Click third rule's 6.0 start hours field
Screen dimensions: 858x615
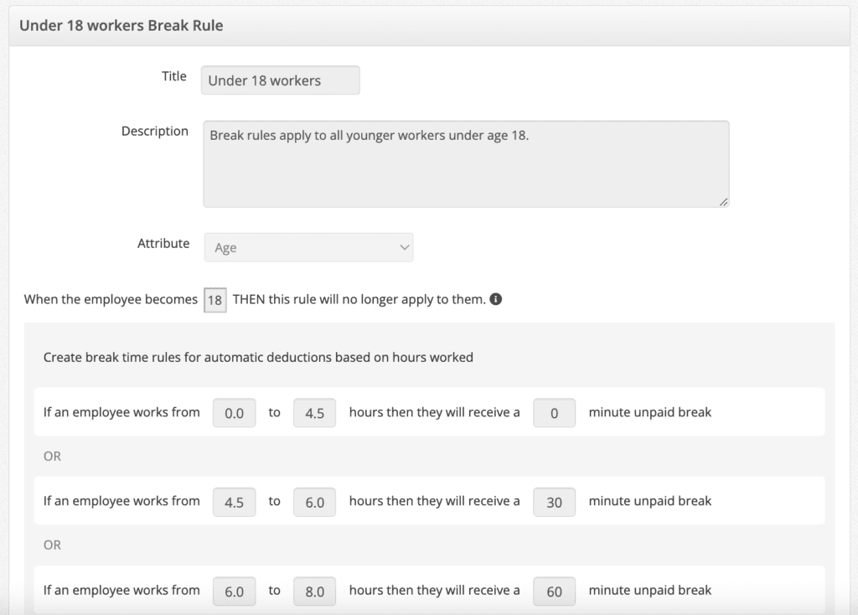pyautogui.click(x=235, y=592)
